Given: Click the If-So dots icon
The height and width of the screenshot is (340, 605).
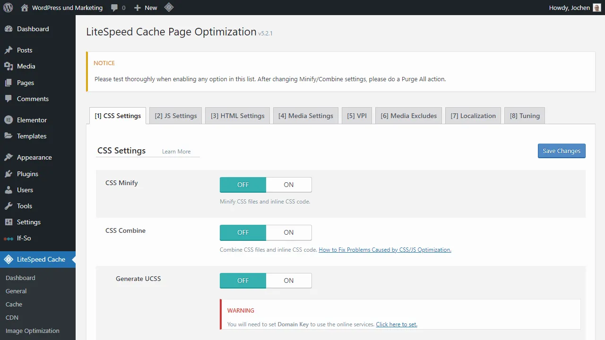Looking at the screenshot, I should (9, 238).
